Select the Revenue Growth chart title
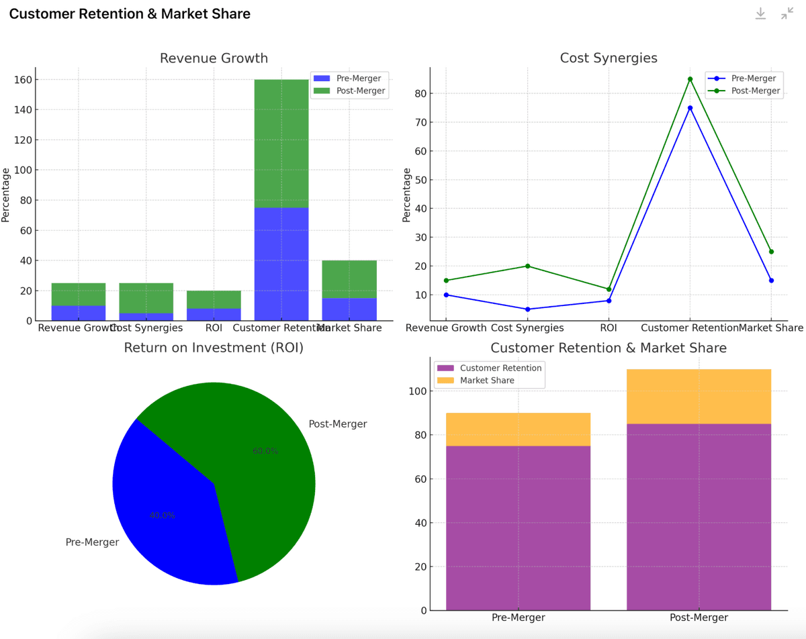806x639 pixels. [x=214, y=58]
